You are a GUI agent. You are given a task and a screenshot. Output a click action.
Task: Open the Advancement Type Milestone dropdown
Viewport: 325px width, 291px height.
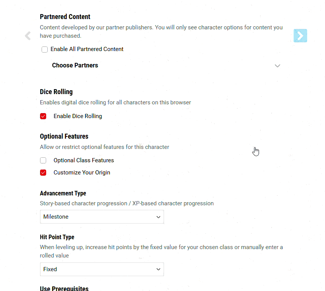click(x=102, y=217)
